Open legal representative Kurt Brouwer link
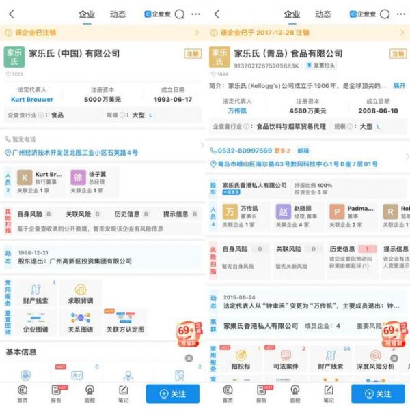This screenshot has width=410, height=410. point(32,100)
